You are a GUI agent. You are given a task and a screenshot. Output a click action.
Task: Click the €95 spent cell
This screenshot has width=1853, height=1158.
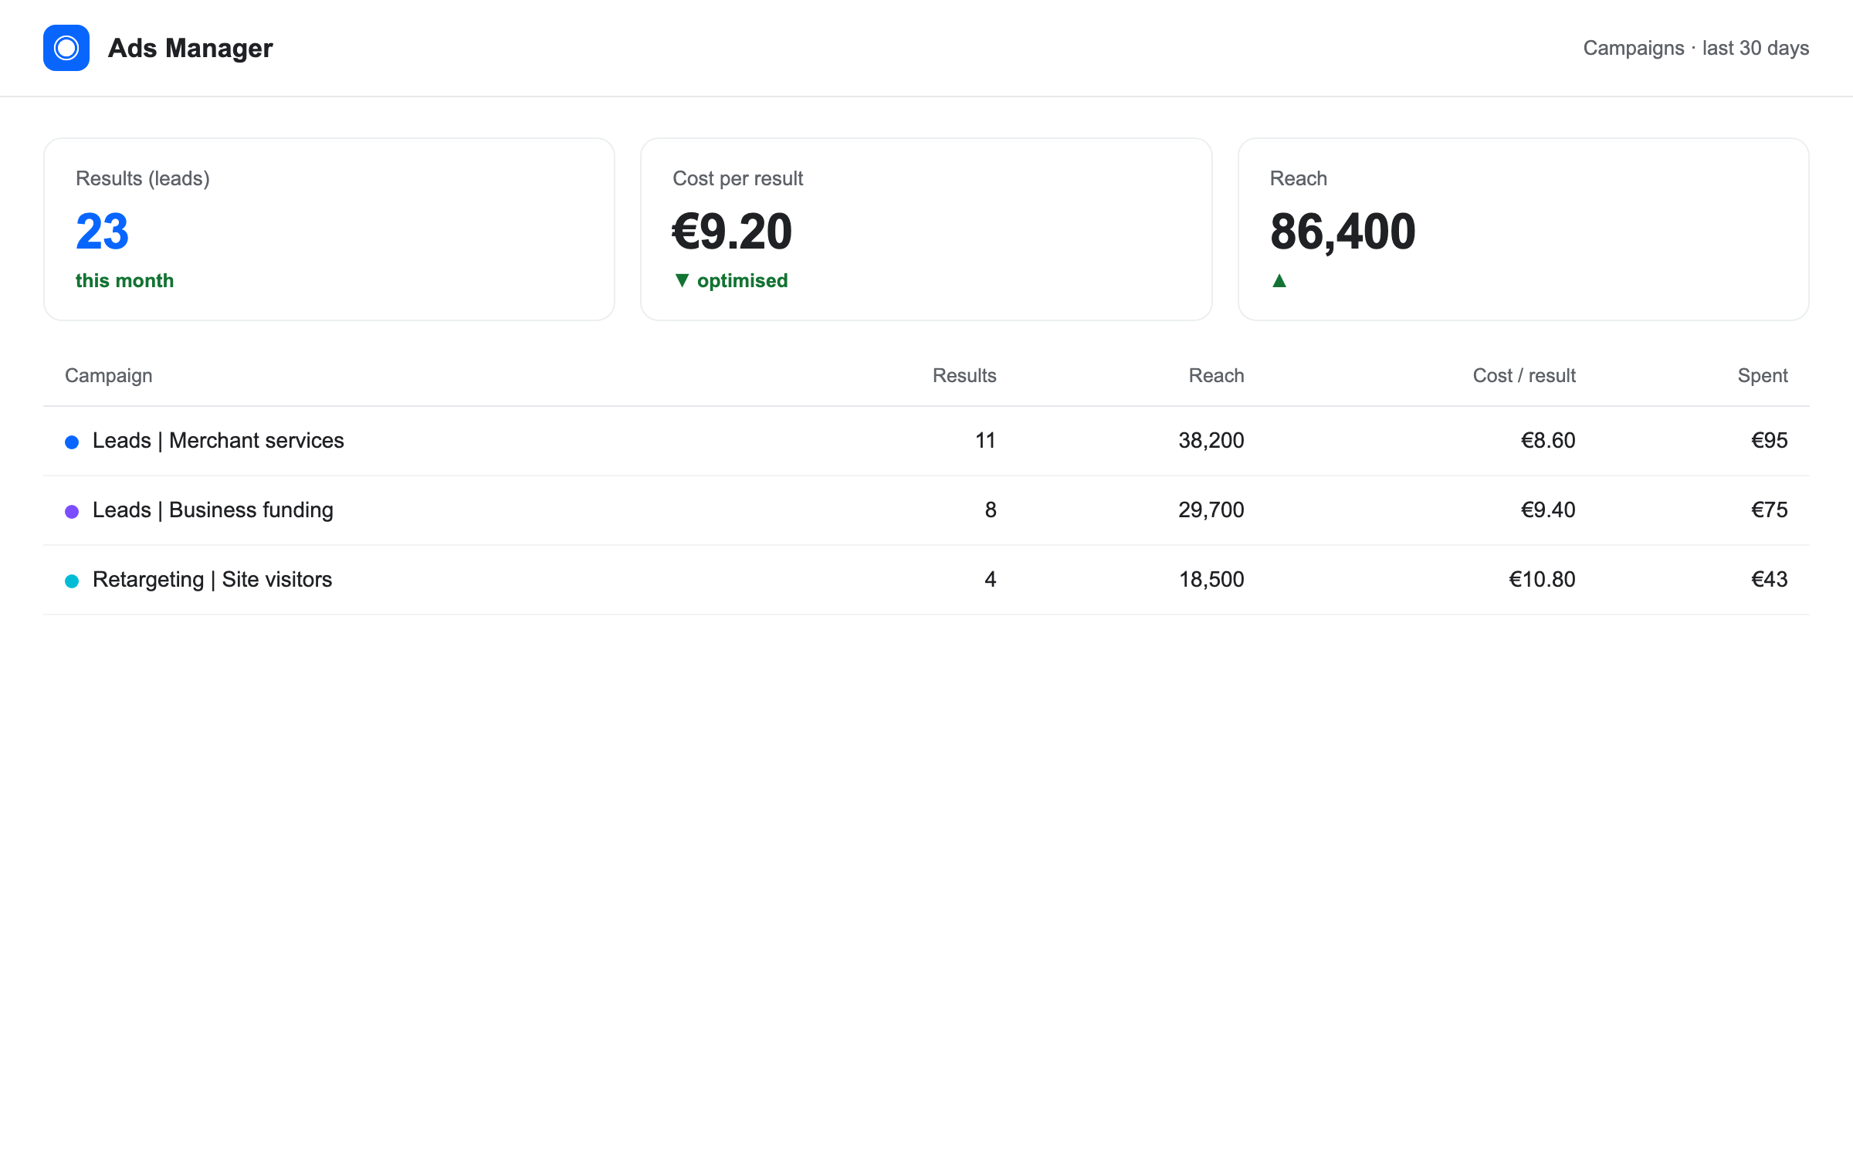click(1770, 440)
